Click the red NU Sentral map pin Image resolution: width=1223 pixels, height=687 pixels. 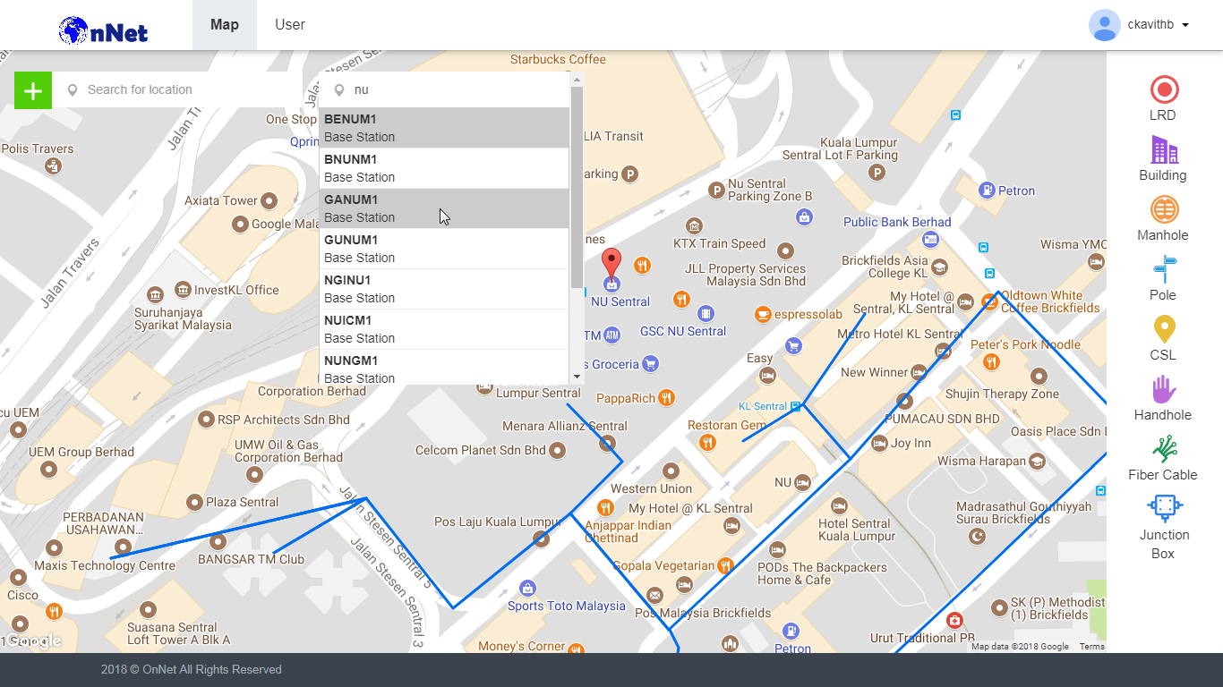(x=611, y=266)
